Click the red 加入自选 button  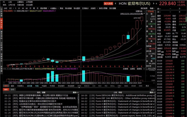point(108,4)
